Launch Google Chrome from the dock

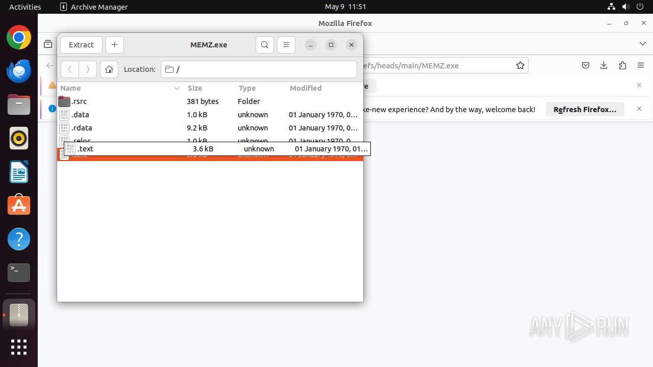19,37
